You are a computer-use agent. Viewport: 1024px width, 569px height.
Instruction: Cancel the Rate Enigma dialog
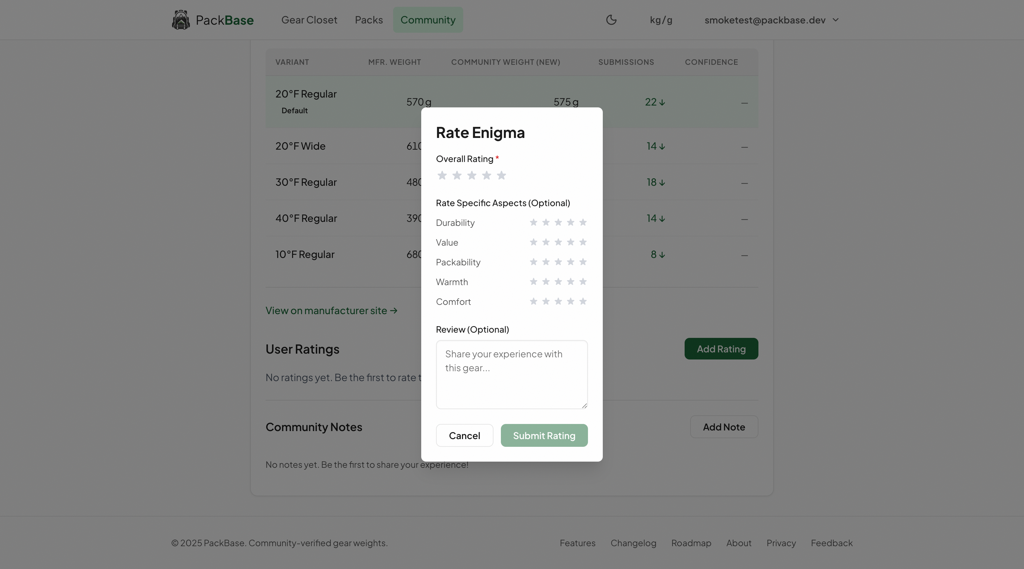(x=464, y=435)
